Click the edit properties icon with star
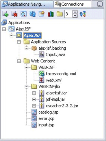The width and height of the screenshot is (106, 141). [x=41, y=14]
